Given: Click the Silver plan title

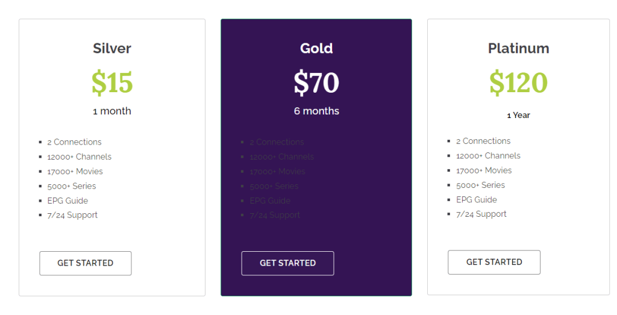Looking at the screenshot, I should click(112, 48).
